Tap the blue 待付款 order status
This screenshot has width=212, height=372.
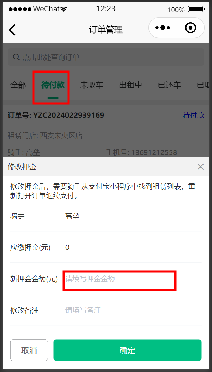pos(194,115)
